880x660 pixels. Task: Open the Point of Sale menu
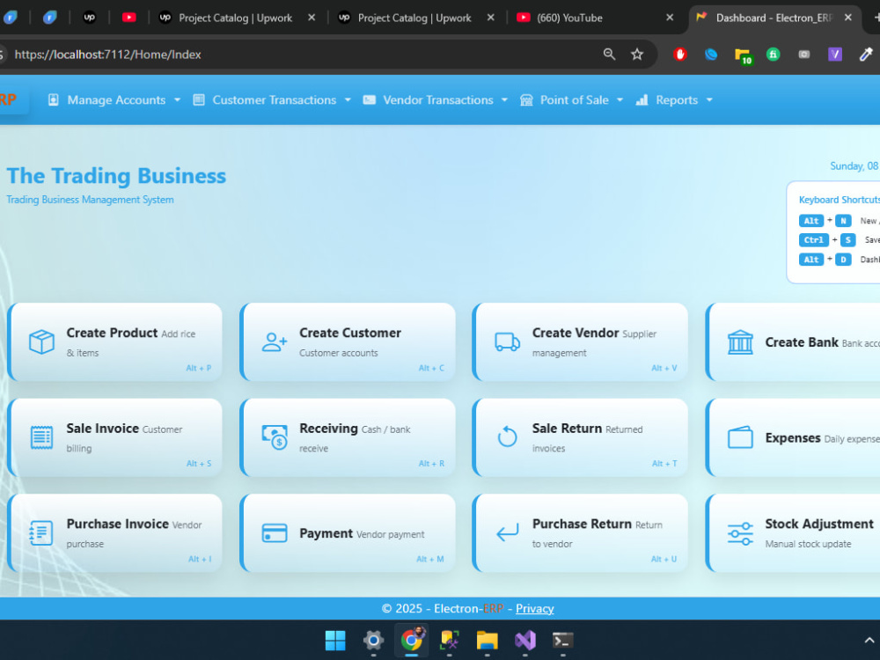(x=572, y=100)
